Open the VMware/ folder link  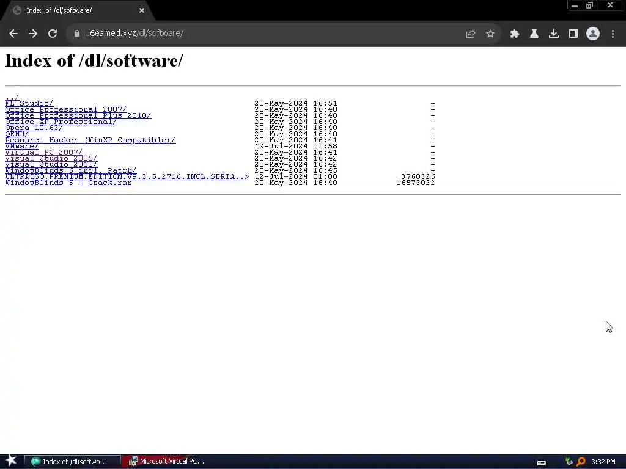pos(21,146)
